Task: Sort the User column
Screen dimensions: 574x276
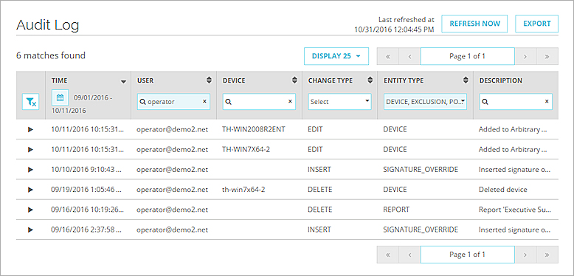Action: click(x=209, y=80)
